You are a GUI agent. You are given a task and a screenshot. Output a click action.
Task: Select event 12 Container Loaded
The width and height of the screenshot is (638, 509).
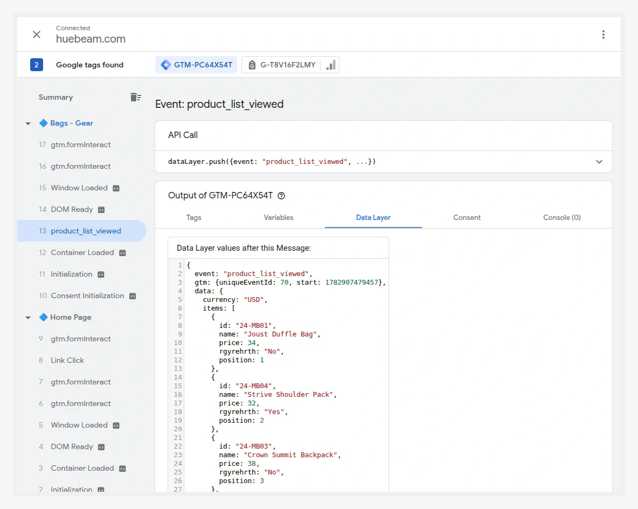coord(81,252)
